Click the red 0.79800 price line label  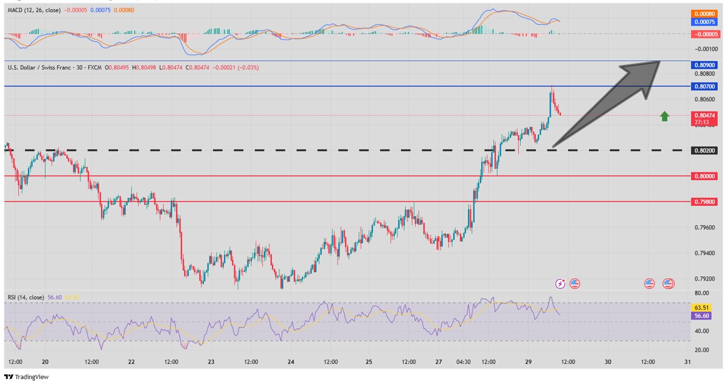point(704,202)
